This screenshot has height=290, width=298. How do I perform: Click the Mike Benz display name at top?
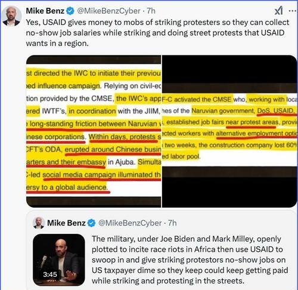tap(45, 11)
